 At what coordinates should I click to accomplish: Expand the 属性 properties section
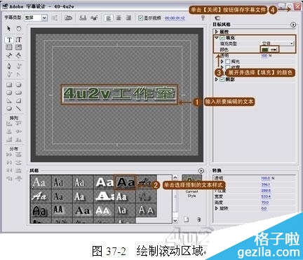[217, 32]
